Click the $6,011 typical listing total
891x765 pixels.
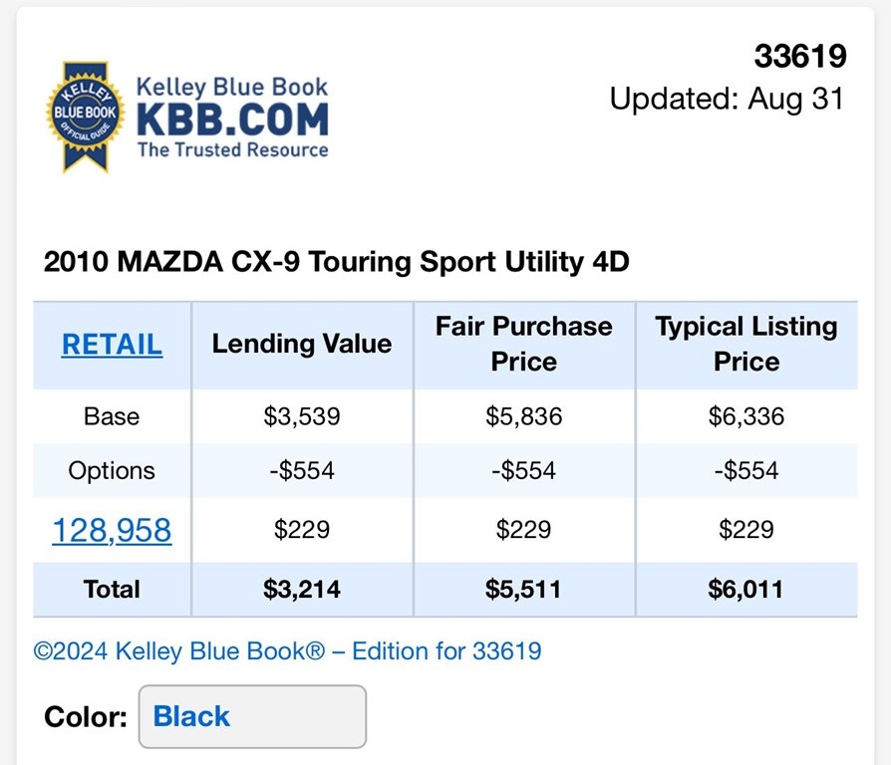[745, 589]
